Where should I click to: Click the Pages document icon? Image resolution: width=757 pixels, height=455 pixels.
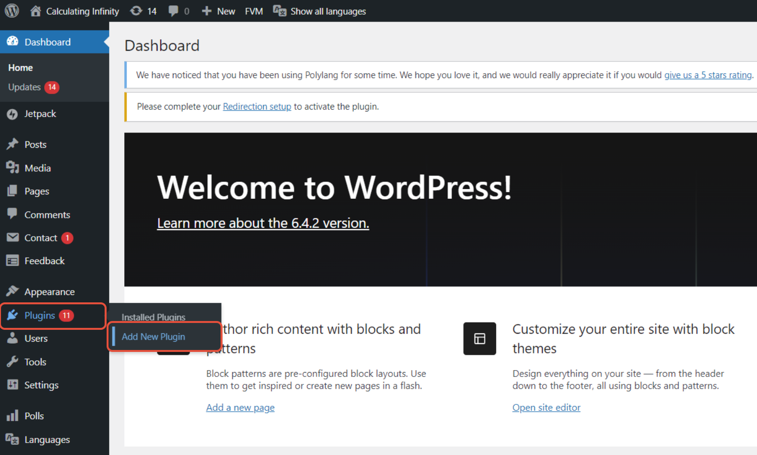[12, 191]
